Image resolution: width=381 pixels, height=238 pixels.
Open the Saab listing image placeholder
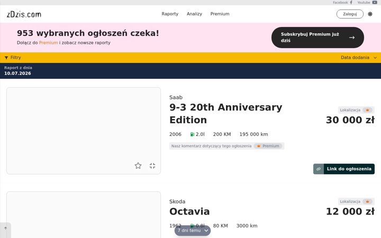[x=84, y=131]
